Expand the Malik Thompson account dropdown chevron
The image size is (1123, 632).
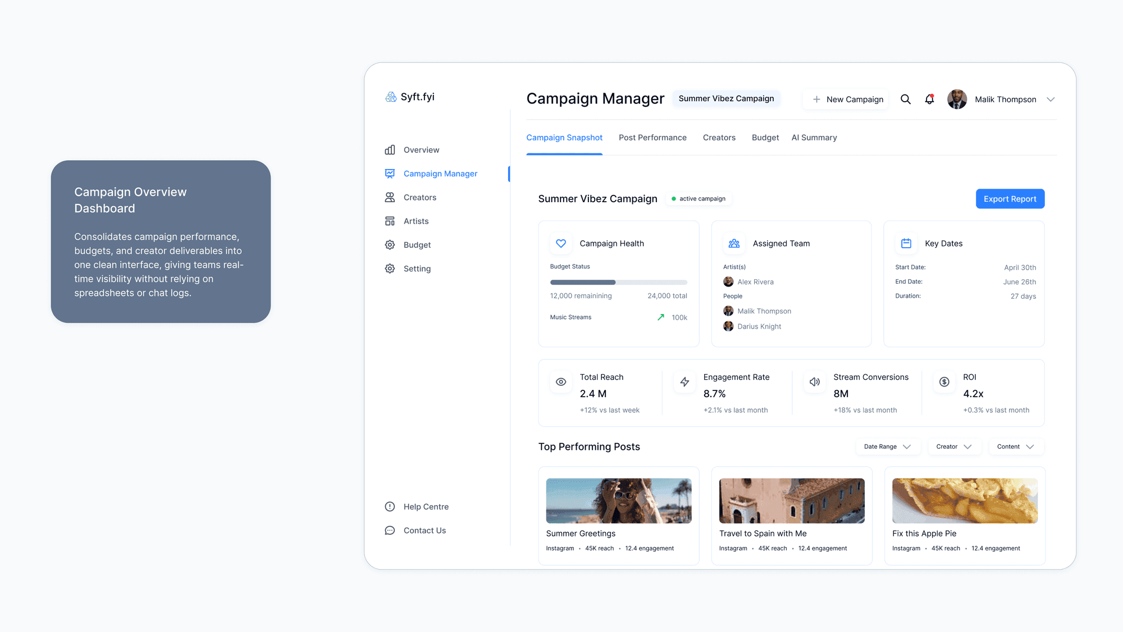point(1051,99)
